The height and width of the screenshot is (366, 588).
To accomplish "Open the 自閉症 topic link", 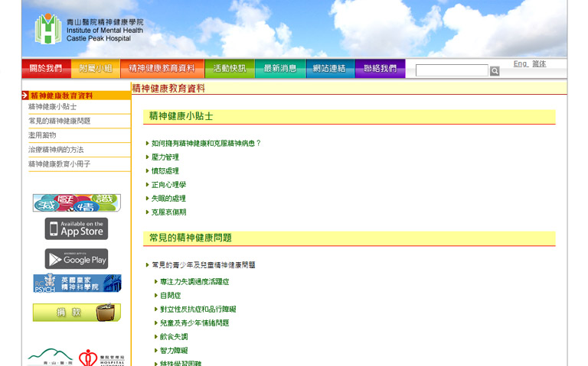I will [x=170, y=296].
